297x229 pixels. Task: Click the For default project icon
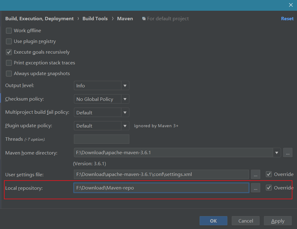(x=144, y=19)
